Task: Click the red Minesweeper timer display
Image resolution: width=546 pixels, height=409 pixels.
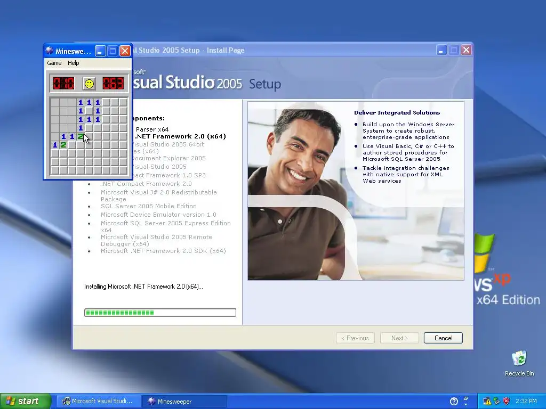Action: pyautogui.click(x=113, y=84)
